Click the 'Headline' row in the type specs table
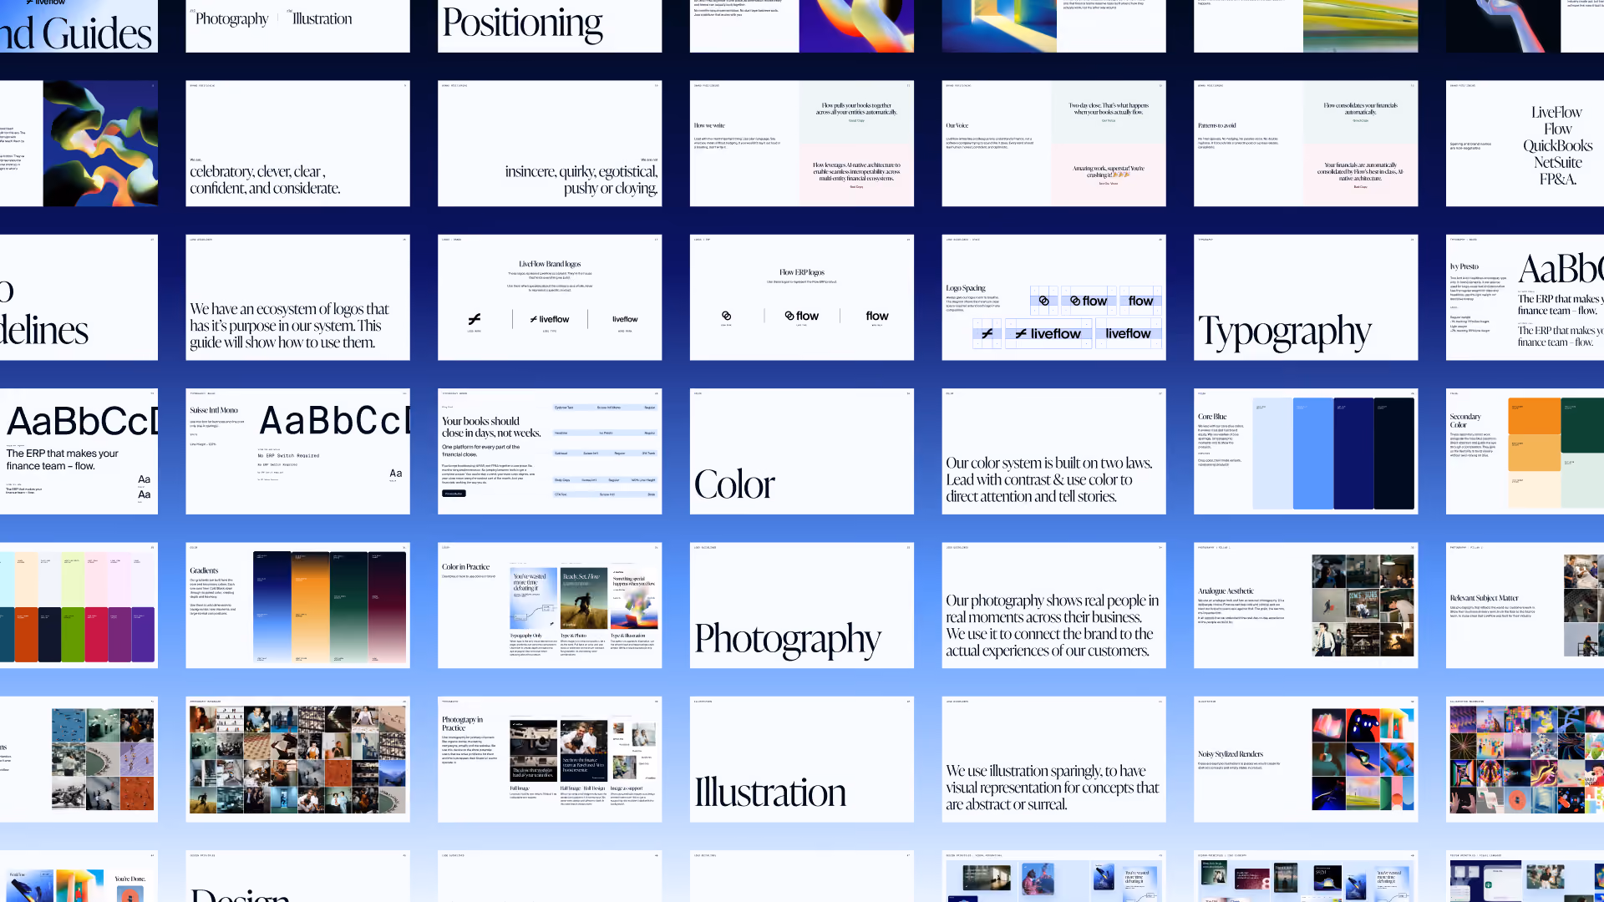 click(605, 433)
